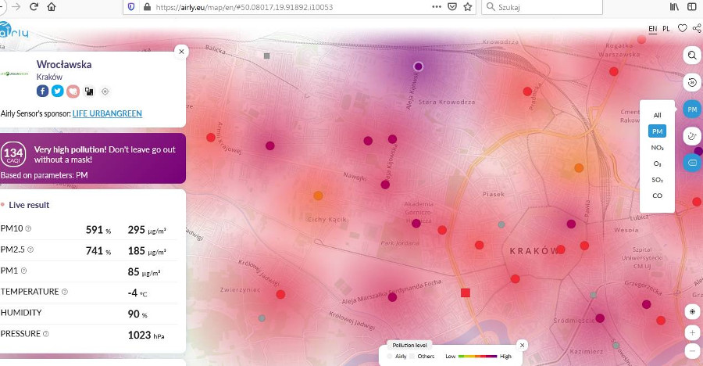Image resolution: width=703 pixels, height=366 pixels.
Task: Toggle Others sensors in legend
Action: (x=423, y=356)
